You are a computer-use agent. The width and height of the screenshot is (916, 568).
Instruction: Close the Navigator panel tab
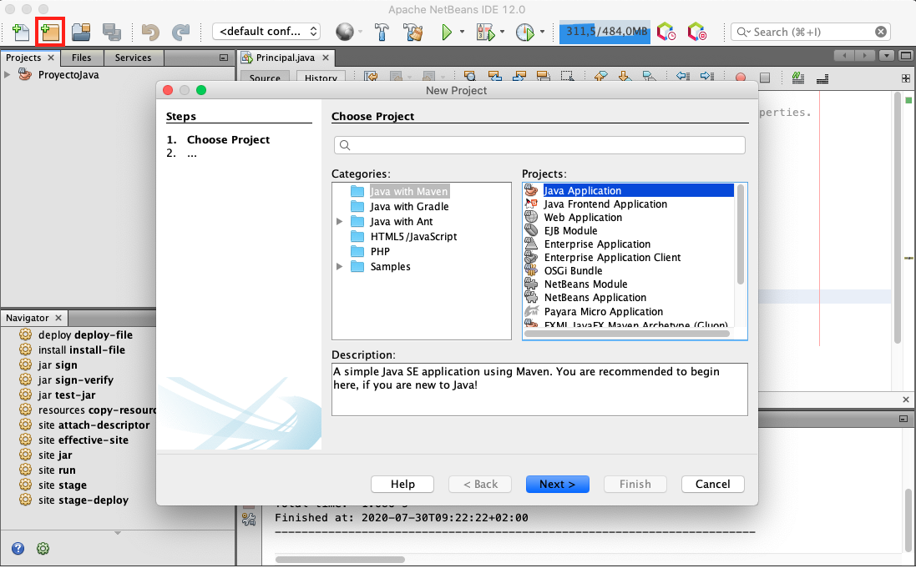[58, 318]
